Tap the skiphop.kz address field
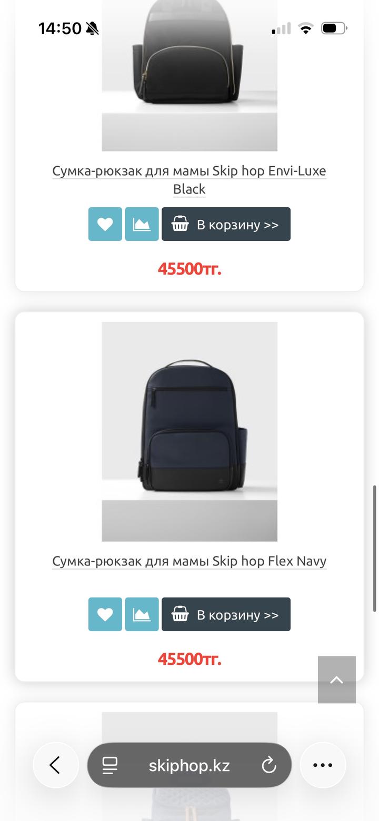Viewport: 379px width, 821px height. (x=189, y=765)
